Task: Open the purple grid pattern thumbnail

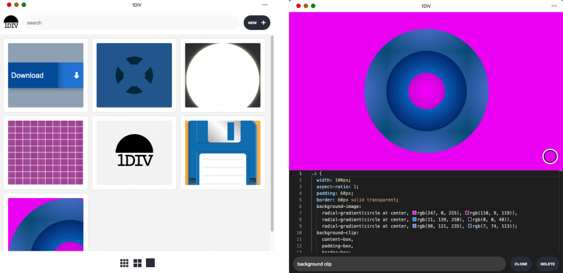Action: [x=46, y=153]
